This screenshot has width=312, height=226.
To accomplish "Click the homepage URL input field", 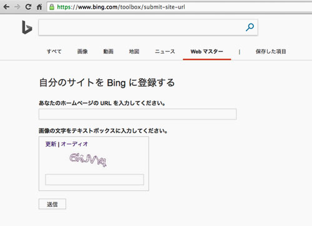I will [x=137, y=114].
